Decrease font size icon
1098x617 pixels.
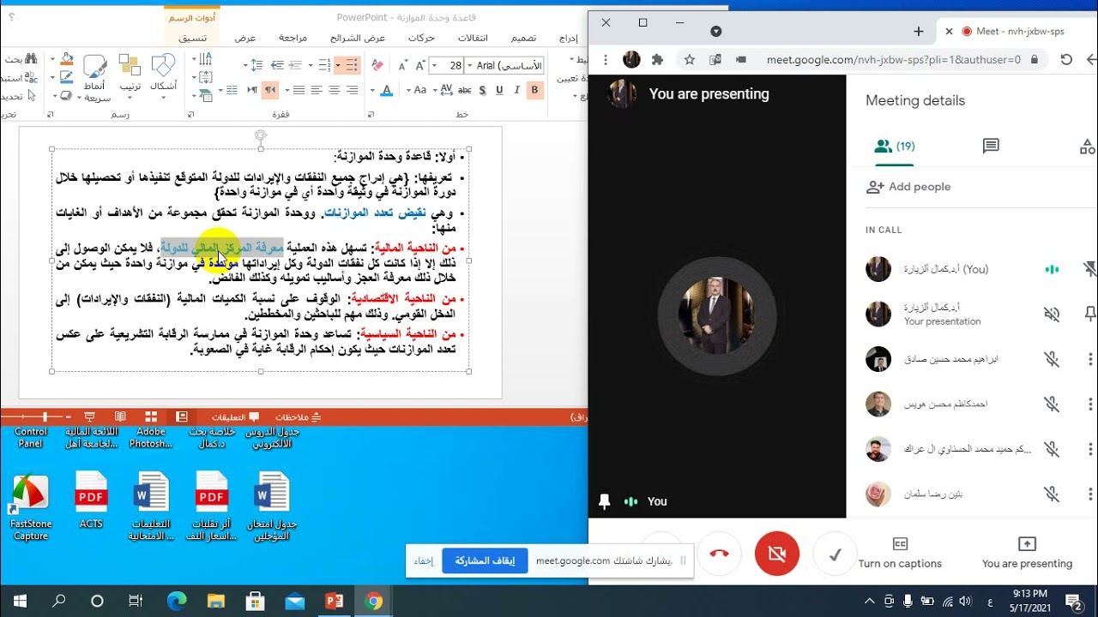click(x=402, y=65)
